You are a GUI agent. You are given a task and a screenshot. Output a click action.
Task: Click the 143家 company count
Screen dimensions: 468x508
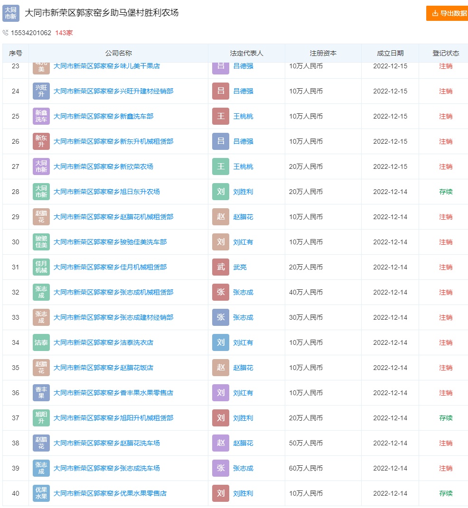pos(64,33)
